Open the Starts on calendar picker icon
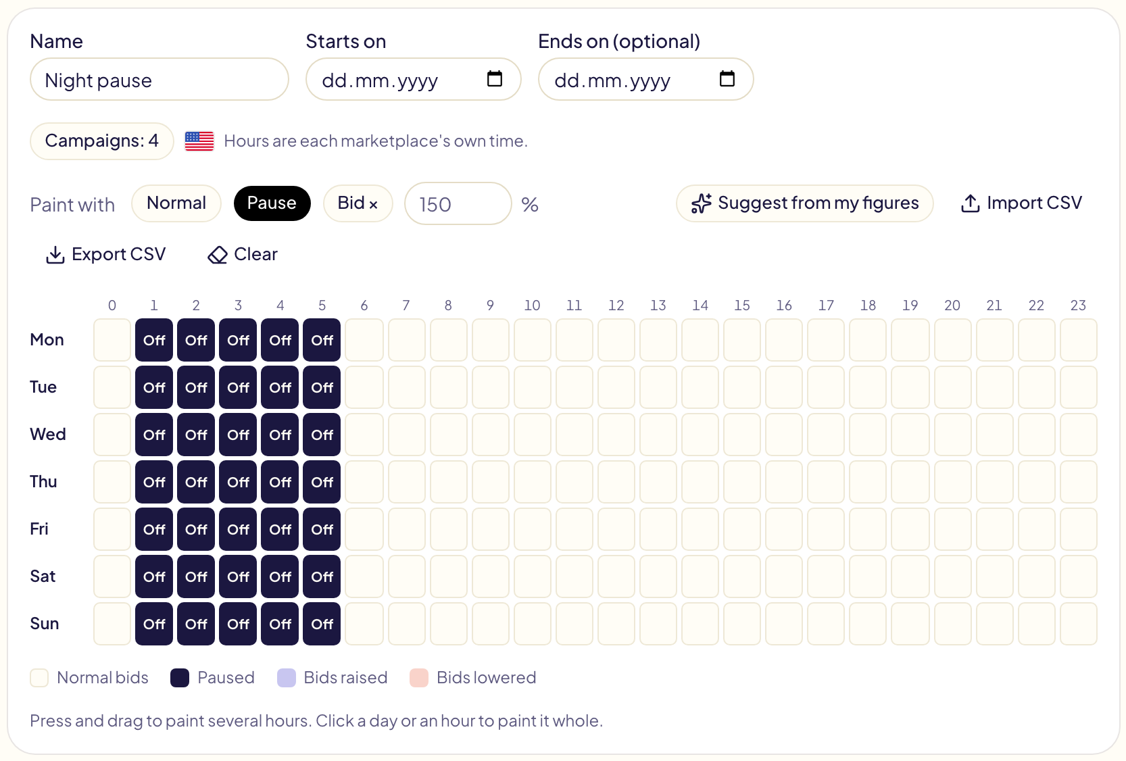This screenshot has height=761, width=1126. pos(495,79)
